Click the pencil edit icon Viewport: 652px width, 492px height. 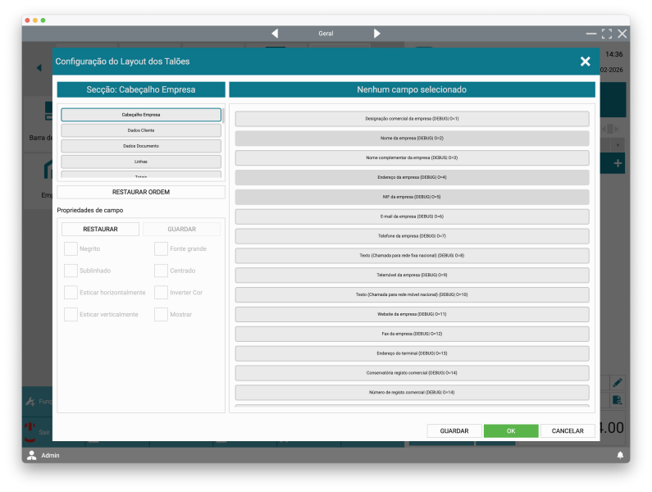click(617, 382)
